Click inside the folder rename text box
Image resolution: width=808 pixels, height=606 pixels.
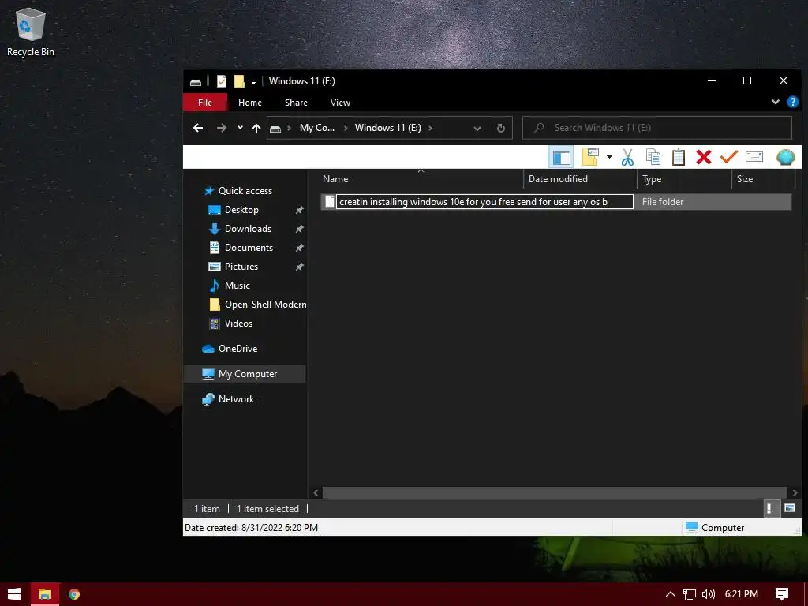coord(484,201)
